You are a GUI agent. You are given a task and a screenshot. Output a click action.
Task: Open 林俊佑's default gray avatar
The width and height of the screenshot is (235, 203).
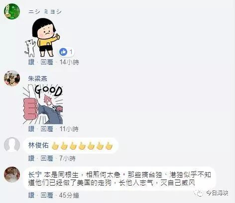click(12, 145)
